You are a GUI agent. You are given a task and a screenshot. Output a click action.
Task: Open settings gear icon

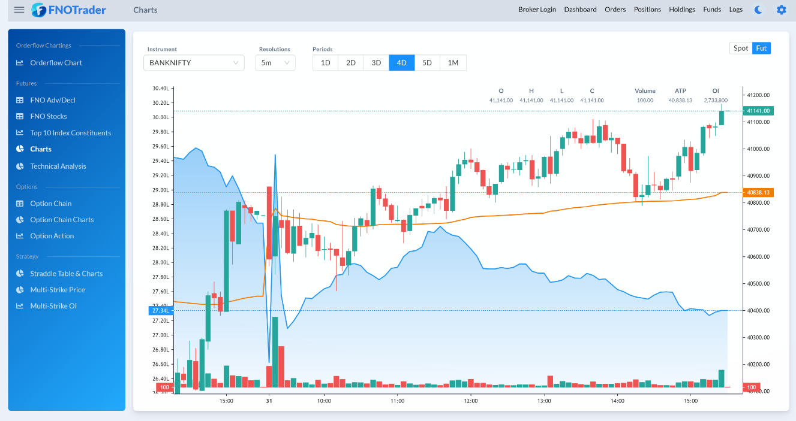(x=781, y=10)
